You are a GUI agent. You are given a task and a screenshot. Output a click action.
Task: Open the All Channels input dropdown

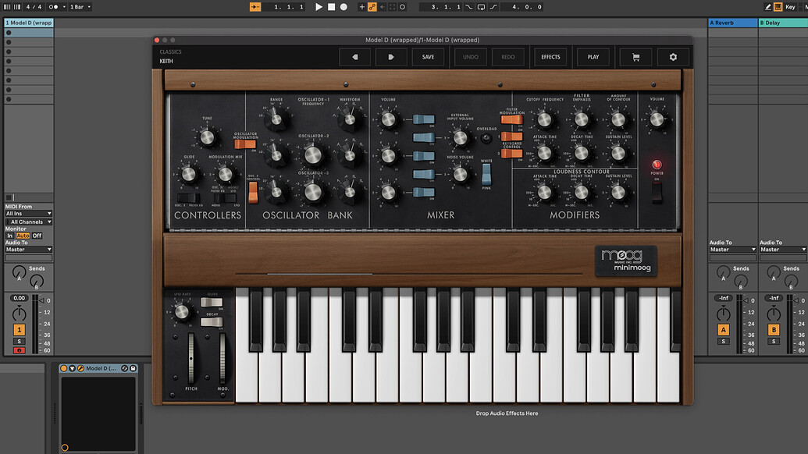click(x=29, y=222)
